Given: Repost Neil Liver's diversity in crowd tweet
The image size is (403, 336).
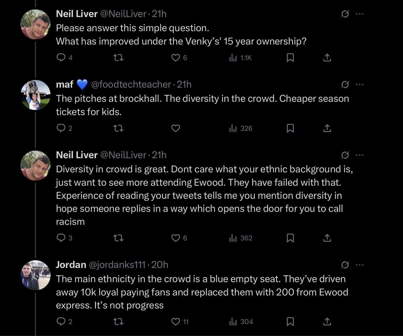Looking at the screenshot, I should 118,238.
